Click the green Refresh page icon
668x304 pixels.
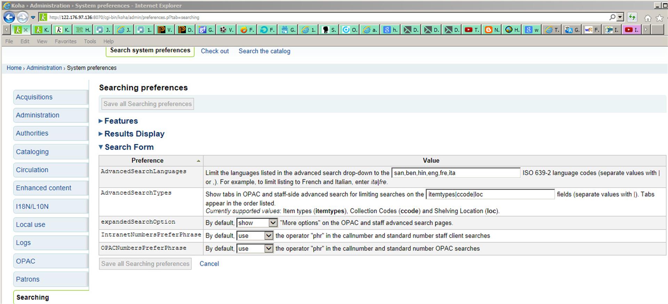point(632,17)
